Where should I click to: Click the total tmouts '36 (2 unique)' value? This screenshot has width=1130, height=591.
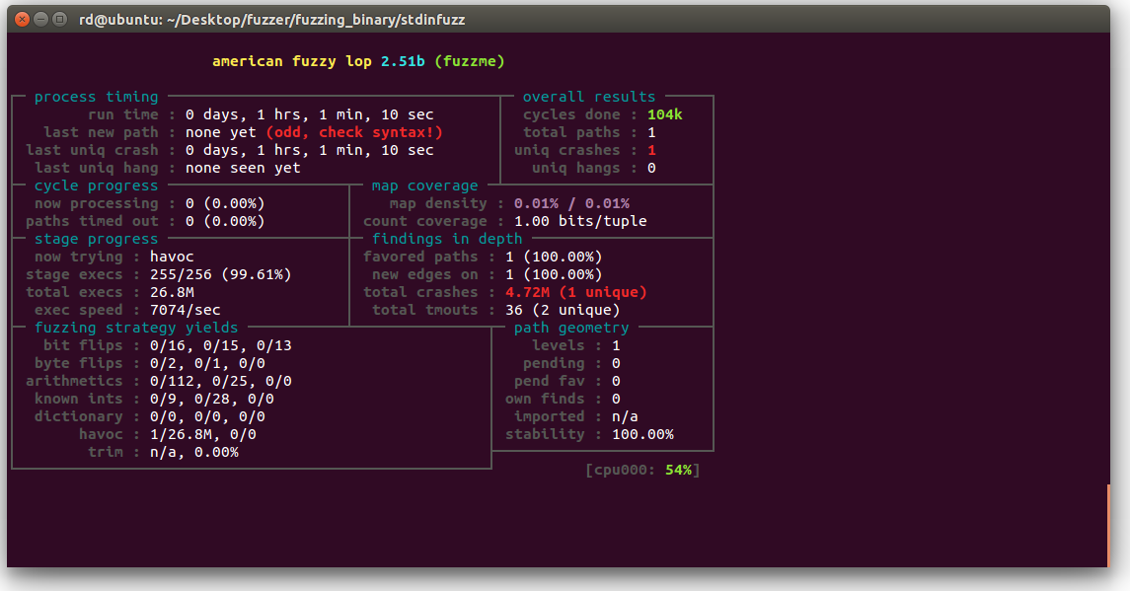(563, 310)
